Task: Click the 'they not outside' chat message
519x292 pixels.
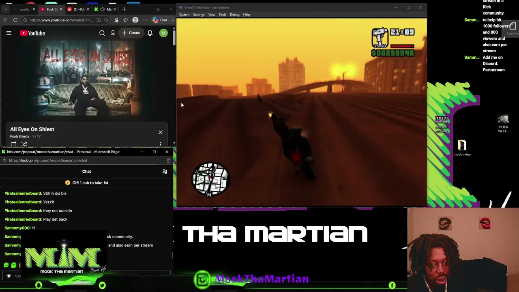Action: [x=58, y=210]
